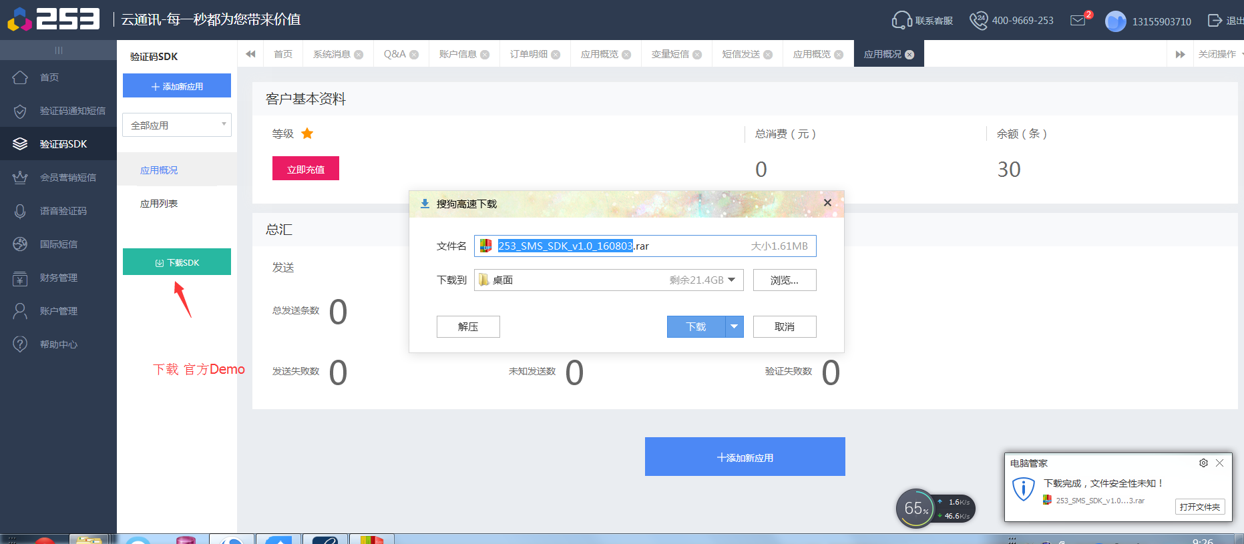1244x544 pixels.
Task: Switch to the 系统消息 tab
Action: pyautogui.click(x=332, y=54)
